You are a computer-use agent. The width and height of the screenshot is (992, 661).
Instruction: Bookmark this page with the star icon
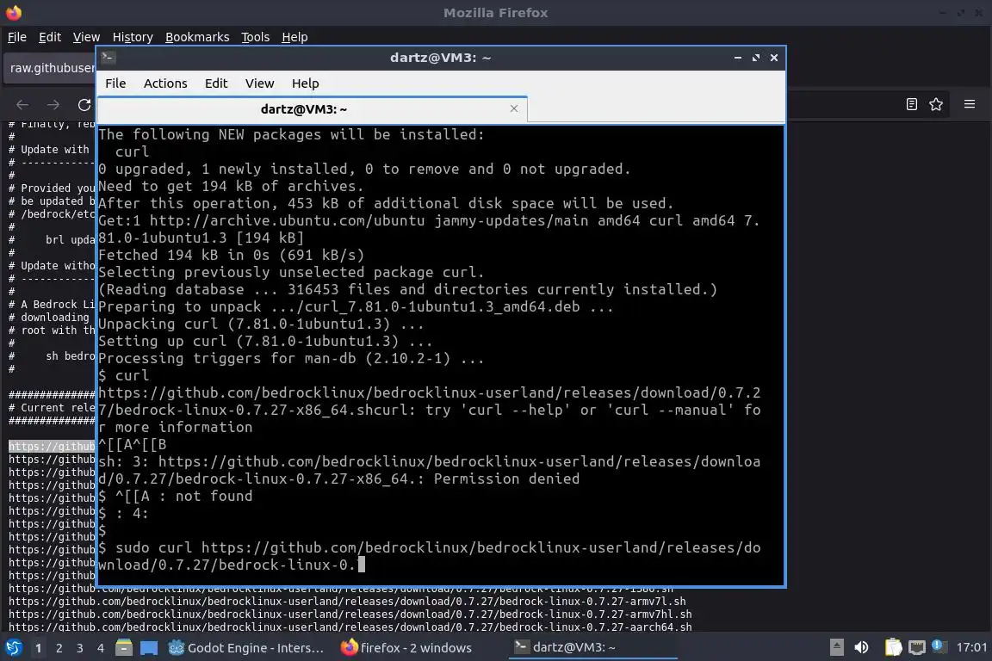click(936, 104)
